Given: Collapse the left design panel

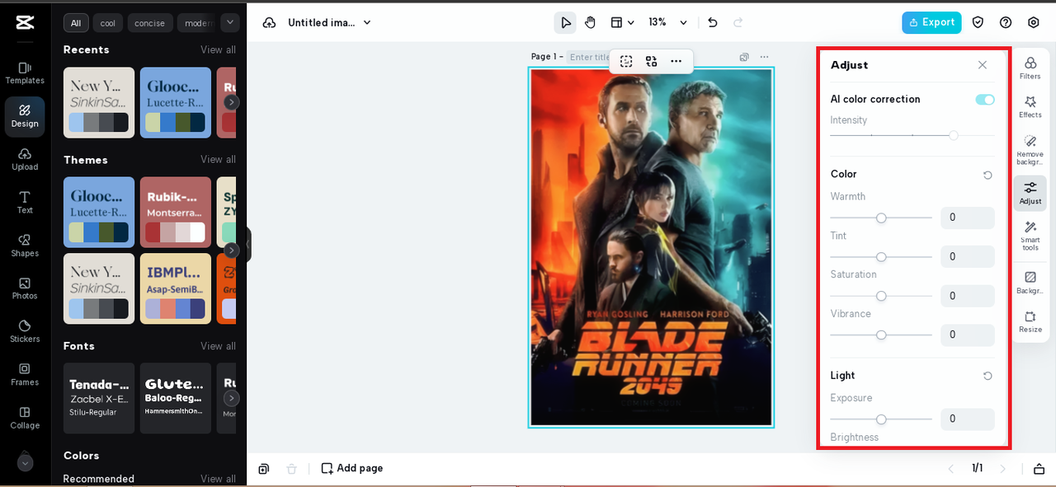Looking at the screenshot, I should click(x=247, y=245).
